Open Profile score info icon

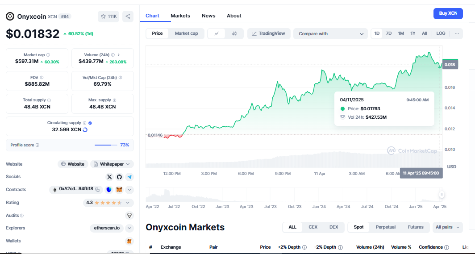(x=37, y=145)
